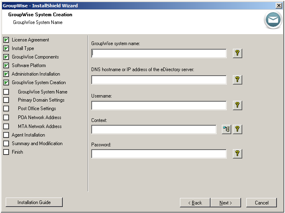Click help icon beside GroupWise system name

tap(237, 53)
